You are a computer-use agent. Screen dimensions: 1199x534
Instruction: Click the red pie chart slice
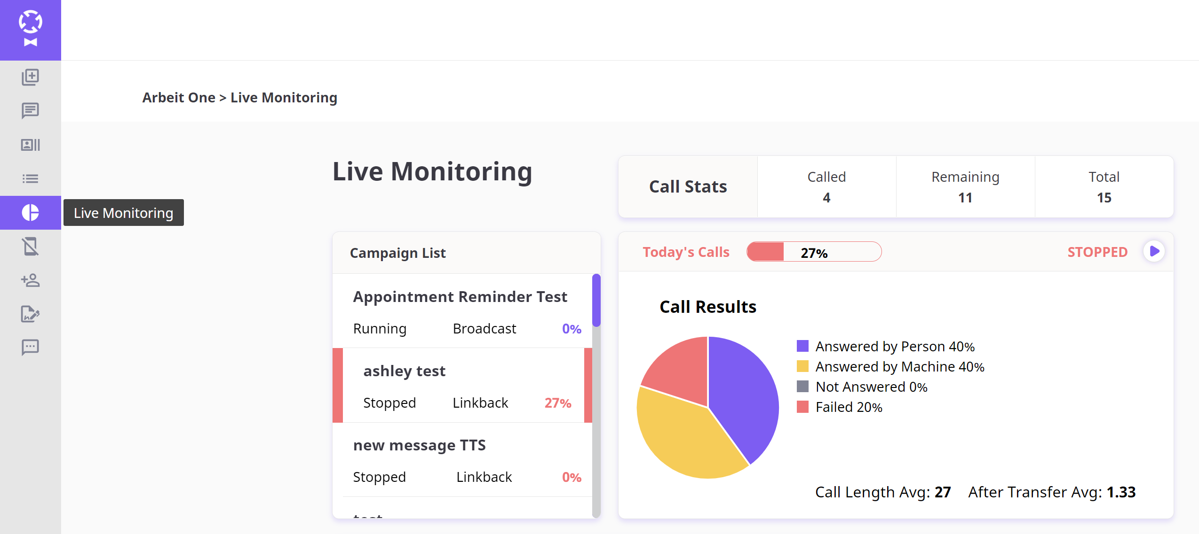[x=682, y=371]
